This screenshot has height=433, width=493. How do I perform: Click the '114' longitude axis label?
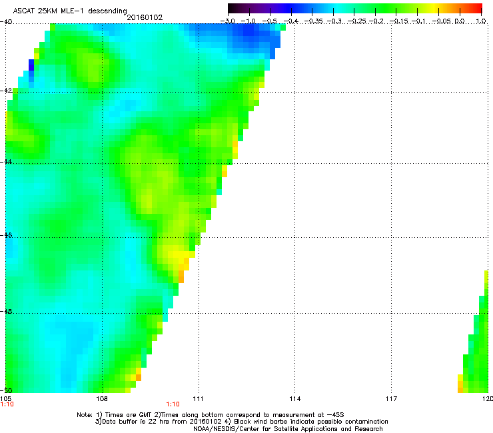coord(294,399)
